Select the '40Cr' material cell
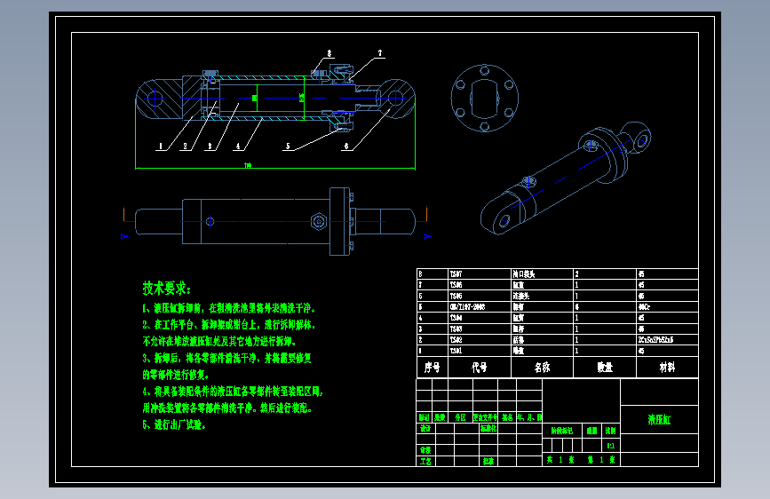 click(667, 307)
